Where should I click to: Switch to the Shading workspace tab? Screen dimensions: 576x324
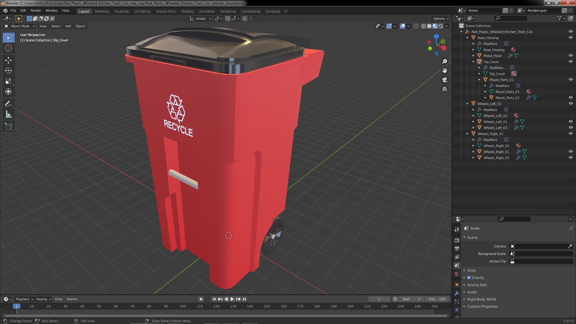(187, 11)
